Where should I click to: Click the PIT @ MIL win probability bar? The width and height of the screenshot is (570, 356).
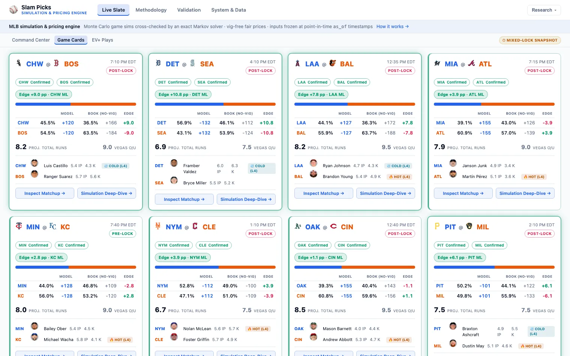pos(494,267)
